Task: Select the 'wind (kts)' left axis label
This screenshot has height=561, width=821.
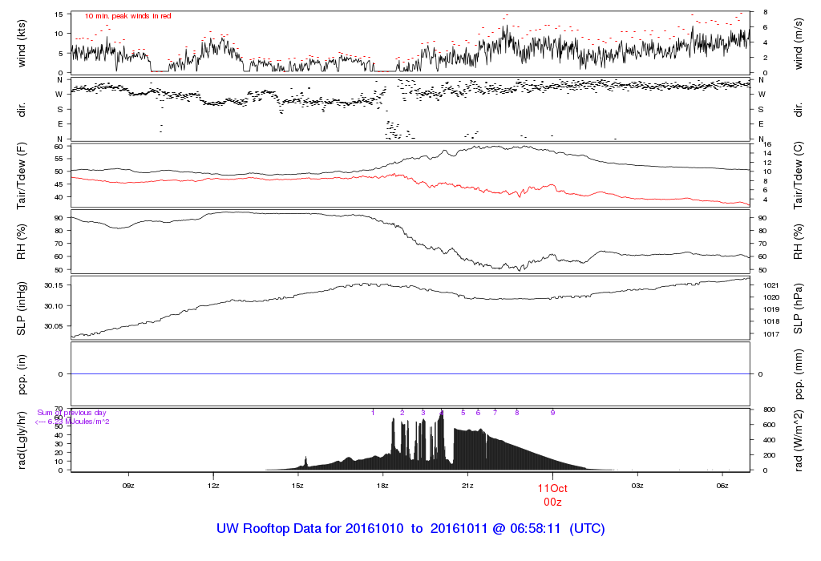Action: [x=22, y=42]
